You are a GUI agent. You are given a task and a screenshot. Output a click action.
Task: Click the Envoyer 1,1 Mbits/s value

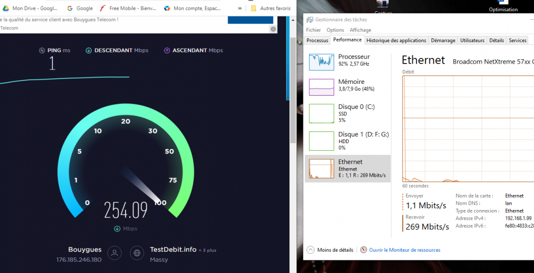(x=426, y=206)
